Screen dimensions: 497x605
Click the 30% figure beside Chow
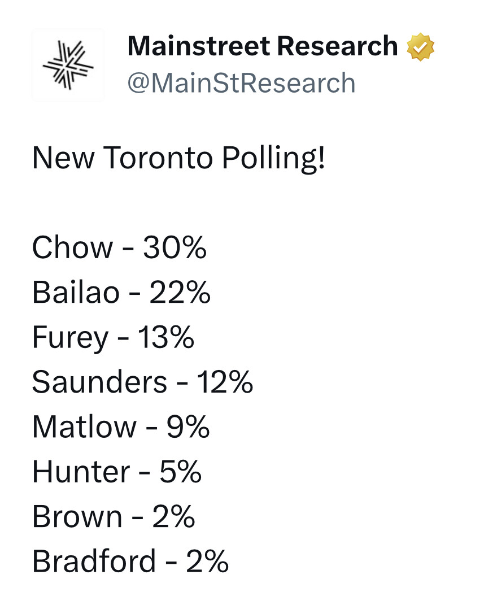[175, 247]
